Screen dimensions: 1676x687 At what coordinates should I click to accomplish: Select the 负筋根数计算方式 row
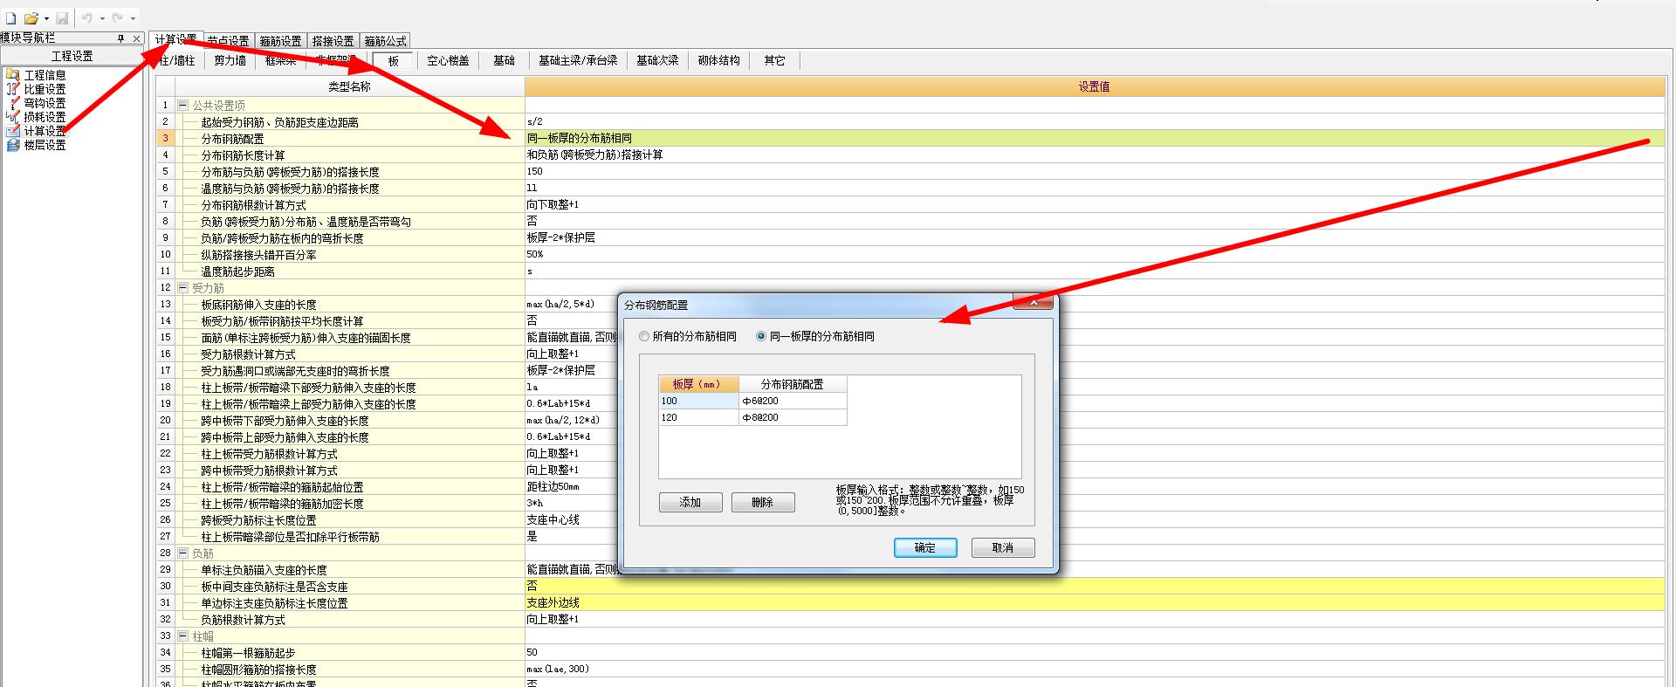(910, 620)
